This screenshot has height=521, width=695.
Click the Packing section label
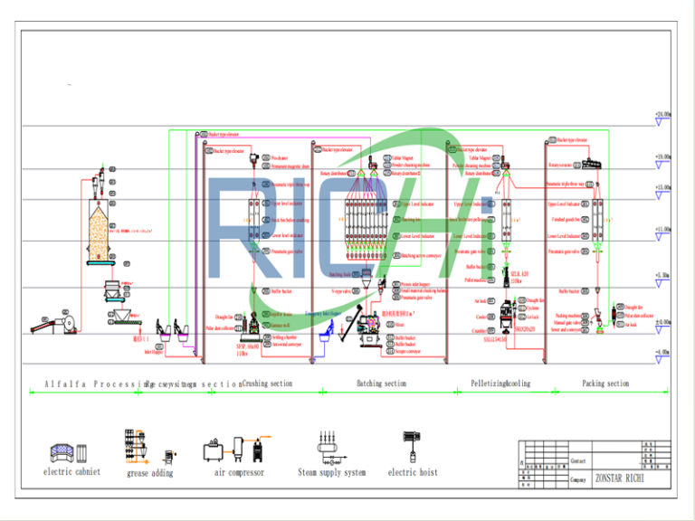(605, 384)
